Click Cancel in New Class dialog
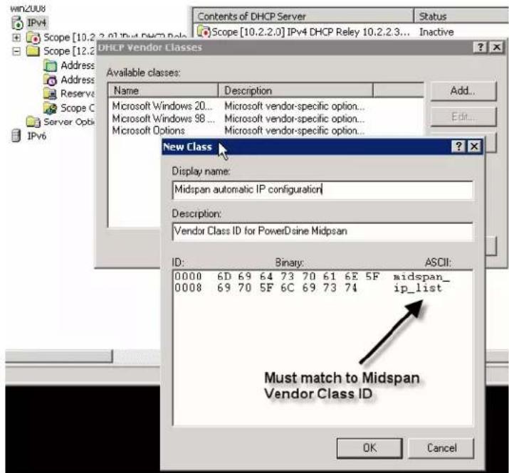The image size is (509, 473). coord(441,448)
